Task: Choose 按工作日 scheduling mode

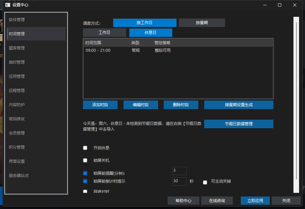Action: (145, 23)
